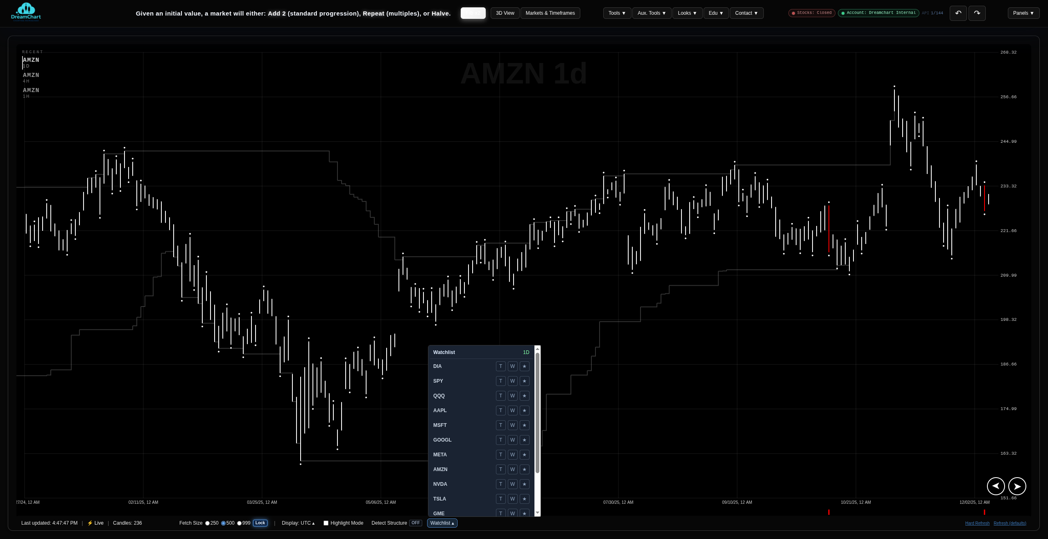The image size is (1048, 539).
Task: Star the AAPL watchlist row
Action: (x=524, y=410)
